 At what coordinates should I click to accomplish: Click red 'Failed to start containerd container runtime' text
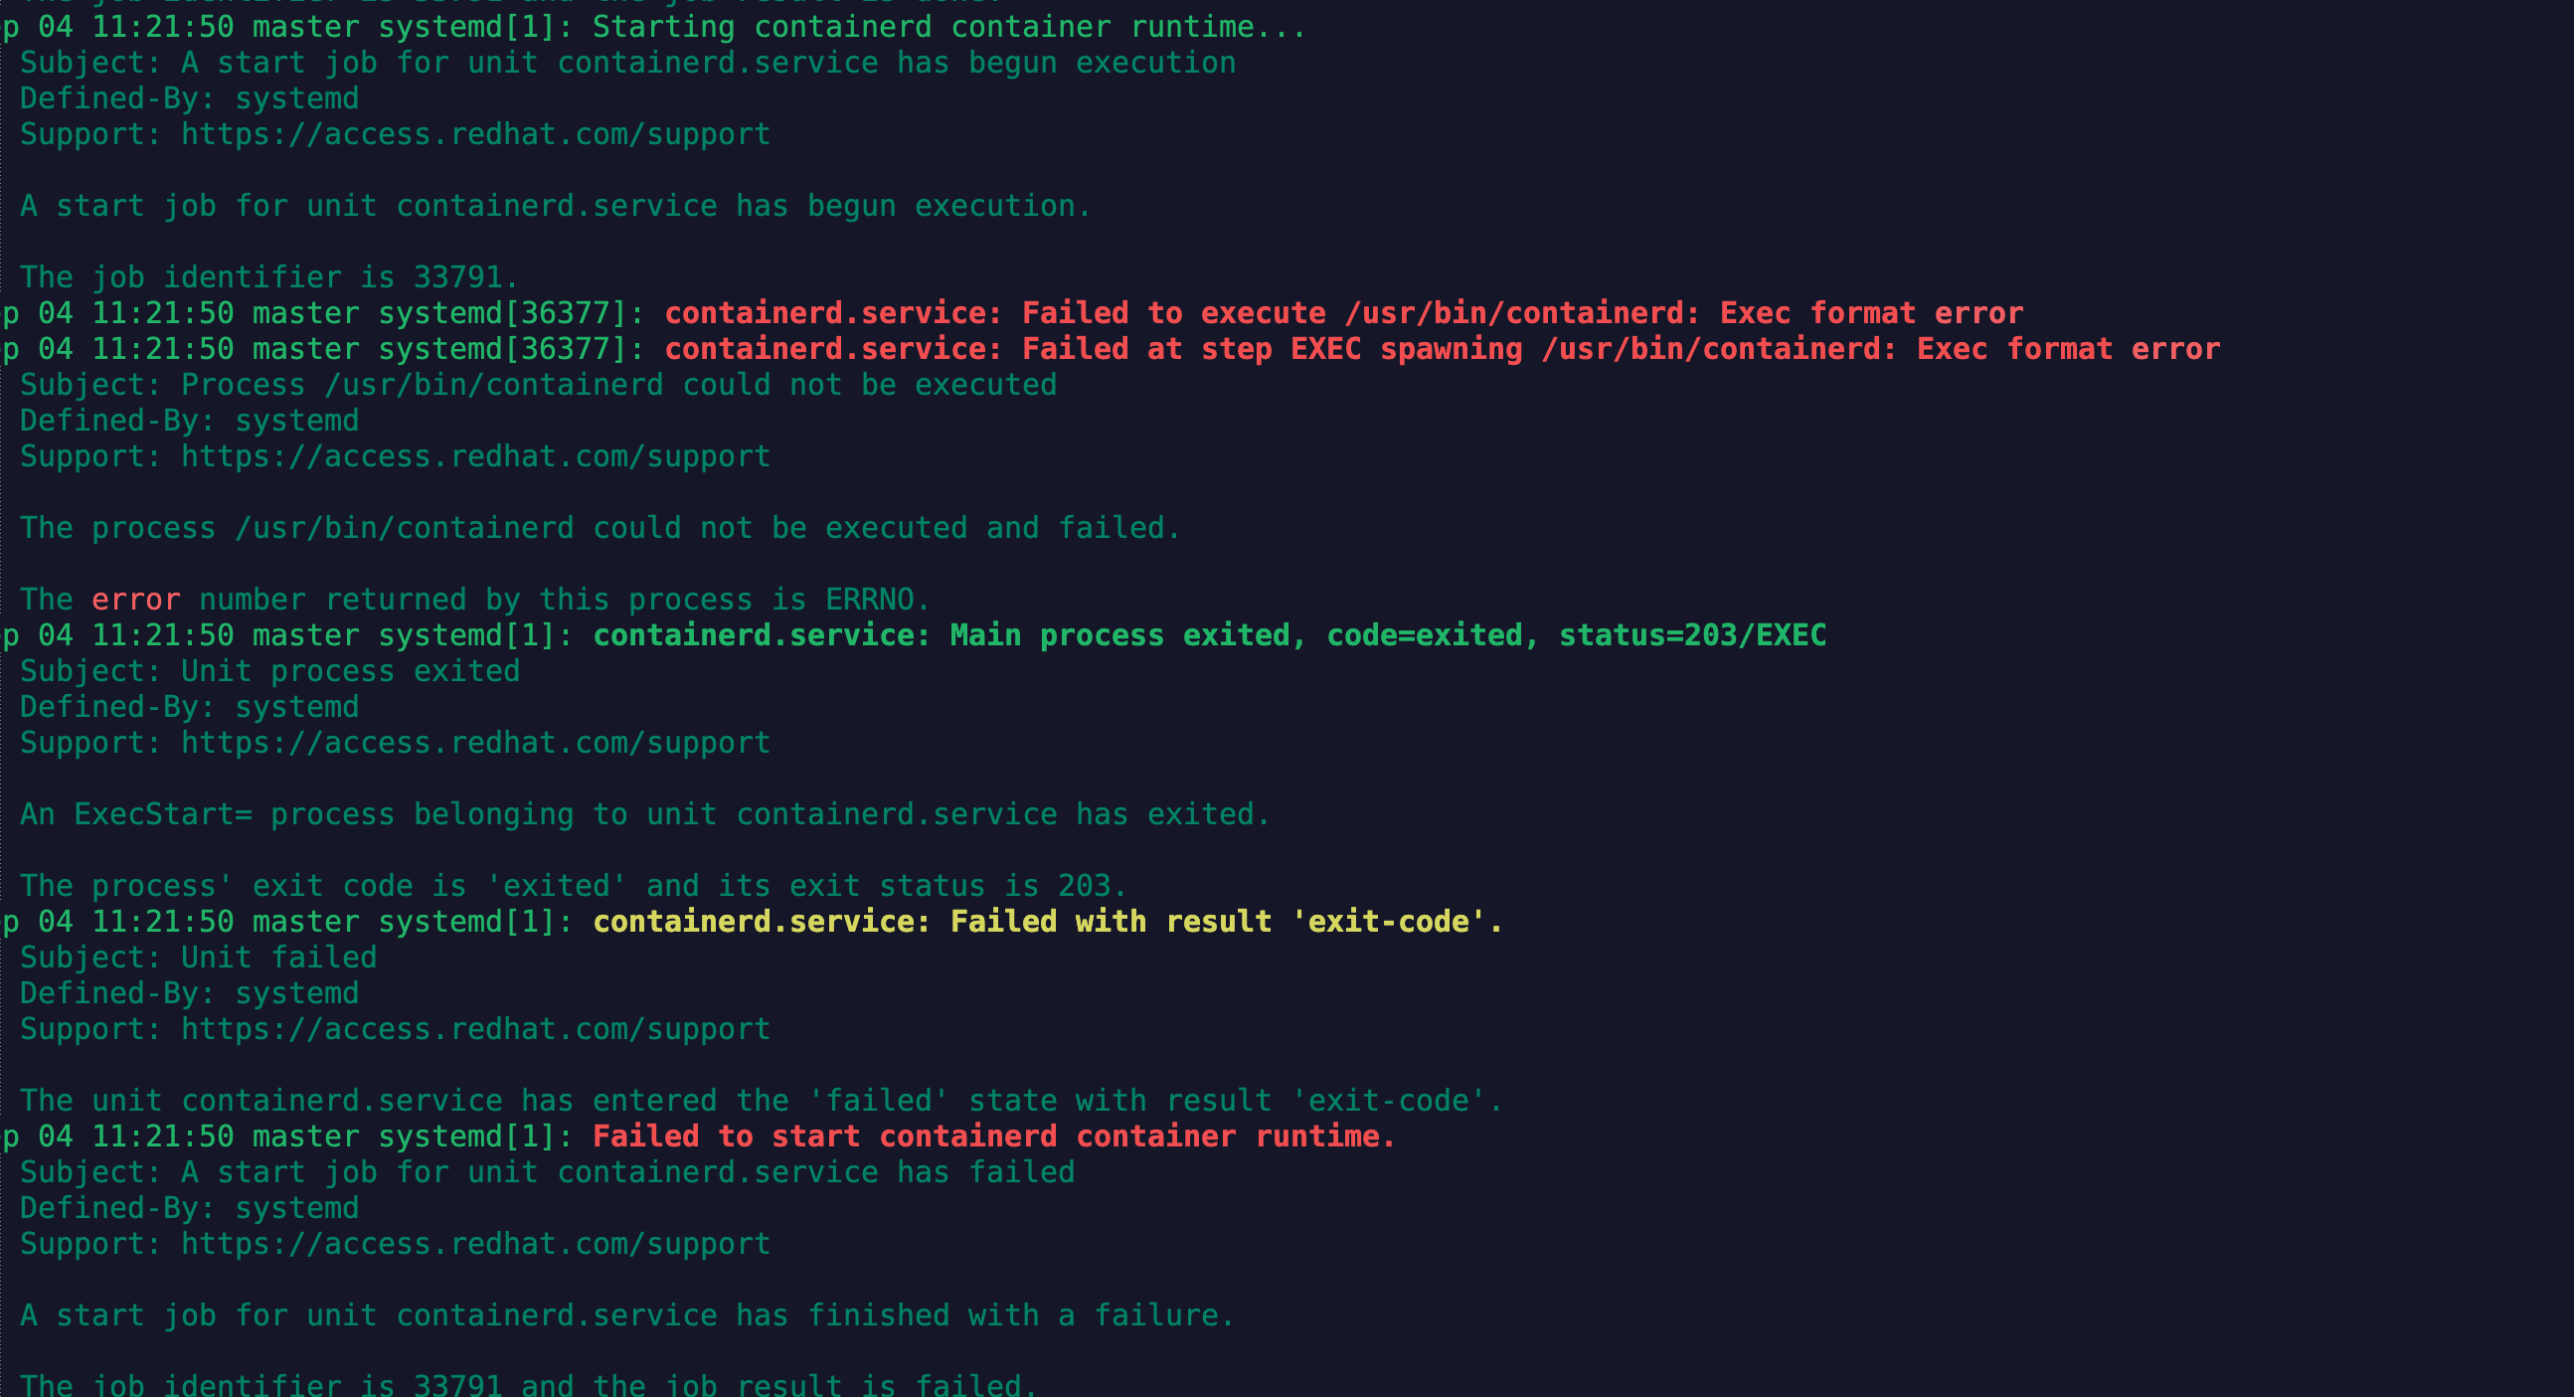[993, 1137]
